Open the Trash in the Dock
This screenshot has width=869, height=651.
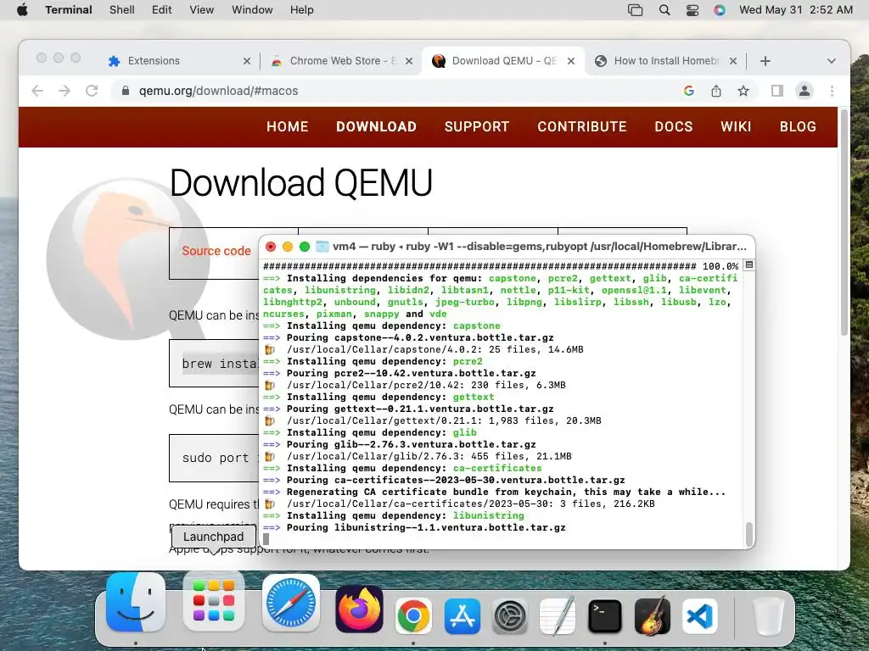(767, 615)
